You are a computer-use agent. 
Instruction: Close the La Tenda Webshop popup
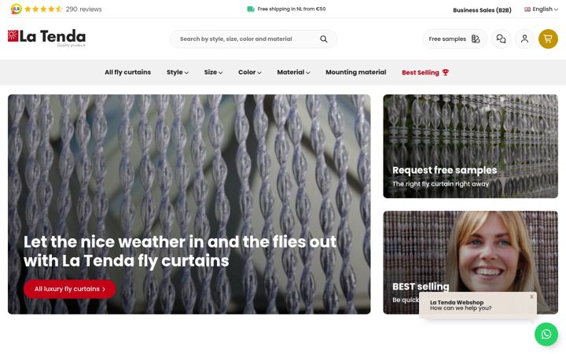point(531,297)
